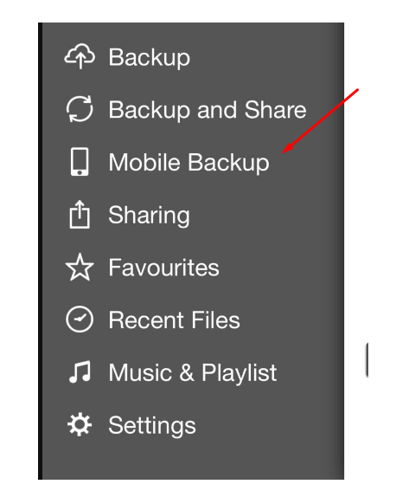Click the dark handle at right edge
This screenshot has height=497, width=396.
coord(367,359)
